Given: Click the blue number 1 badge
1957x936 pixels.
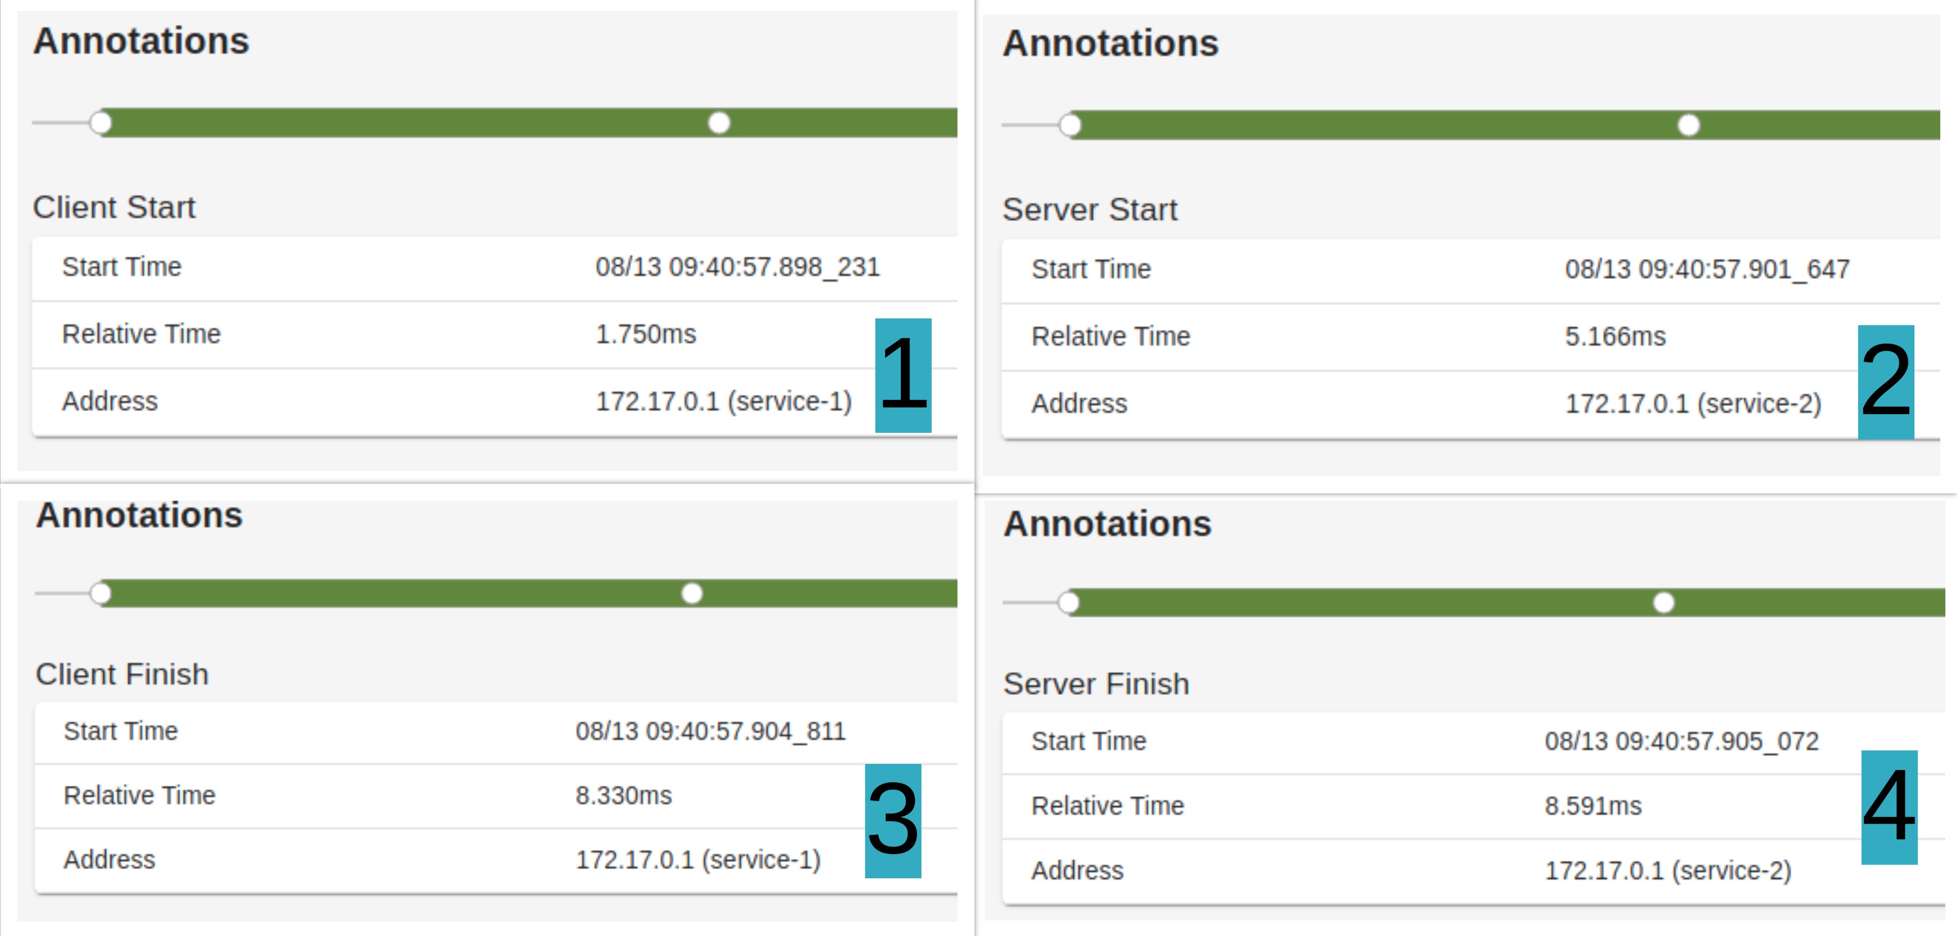Looking at the screenshot, I should click(x=903, y=375).
